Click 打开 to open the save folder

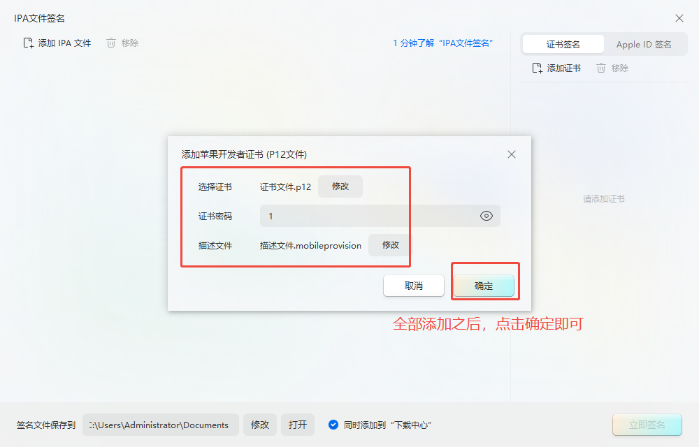[x=297, y=425]
